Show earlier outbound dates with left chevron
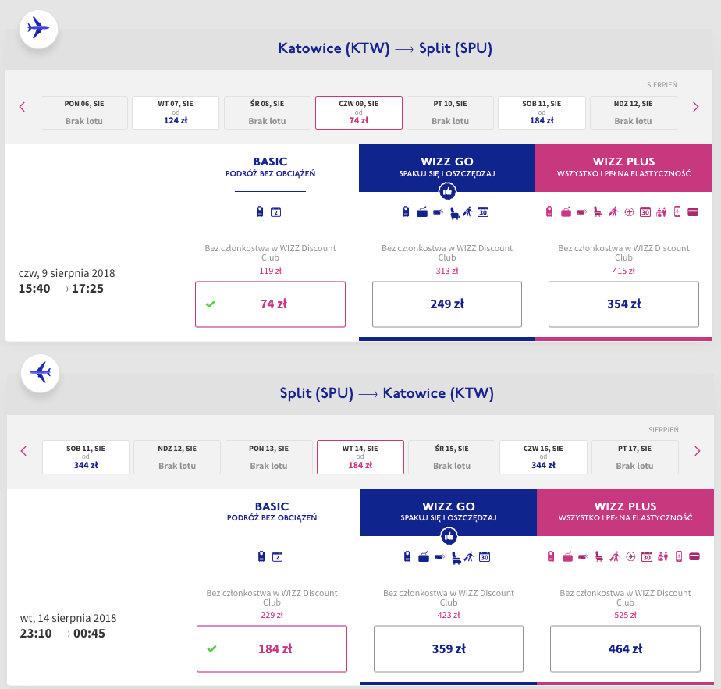 coord(22,107)
